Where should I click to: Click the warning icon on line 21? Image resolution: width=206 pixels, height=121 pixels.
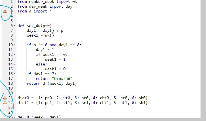click(5, 98)
